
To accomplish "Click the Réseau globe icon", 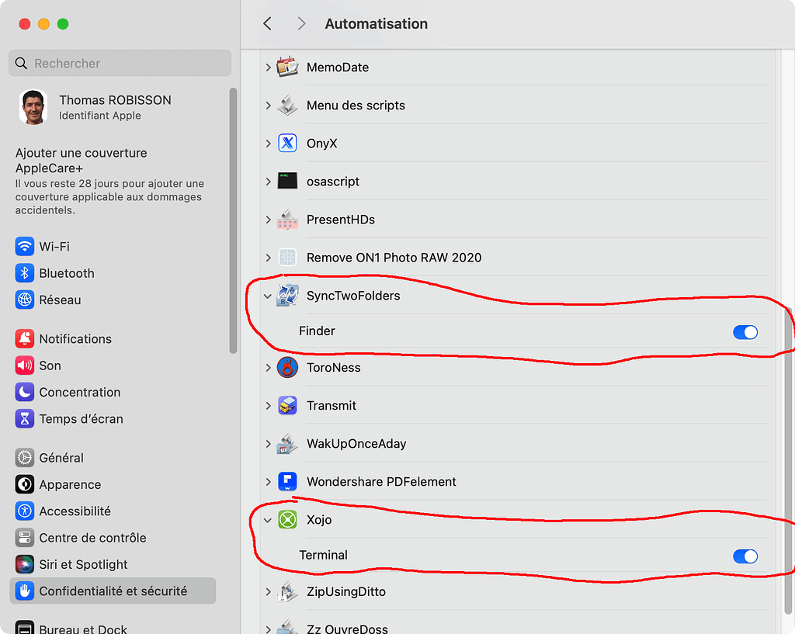I will tap(24, 300).
